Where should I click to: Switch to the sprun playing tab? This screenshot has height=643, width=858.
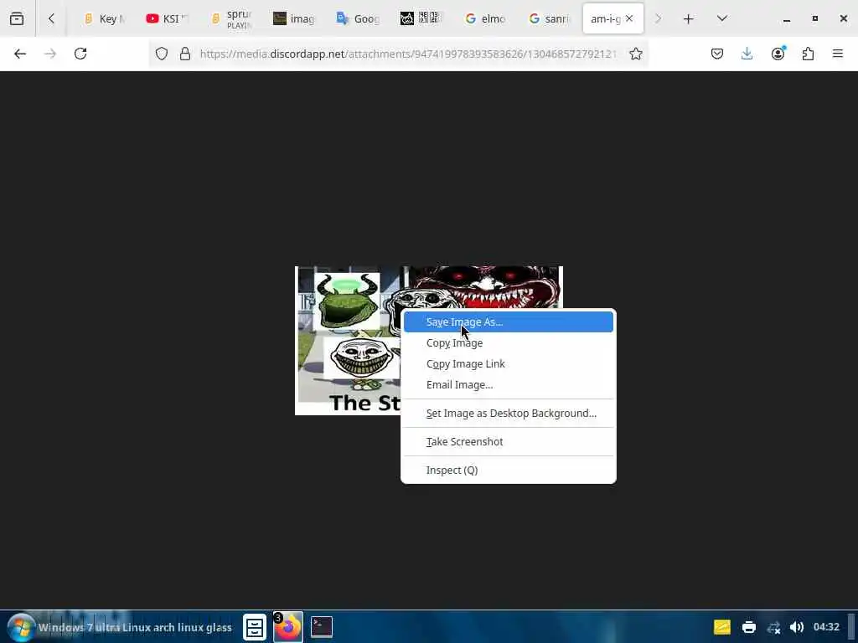(231, 18)
